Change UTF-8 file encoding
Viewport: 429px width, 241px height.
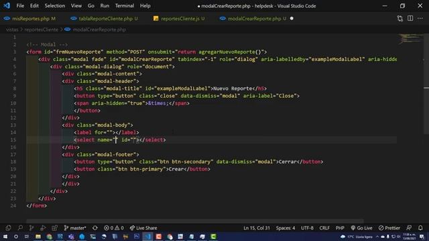point(307,228)
